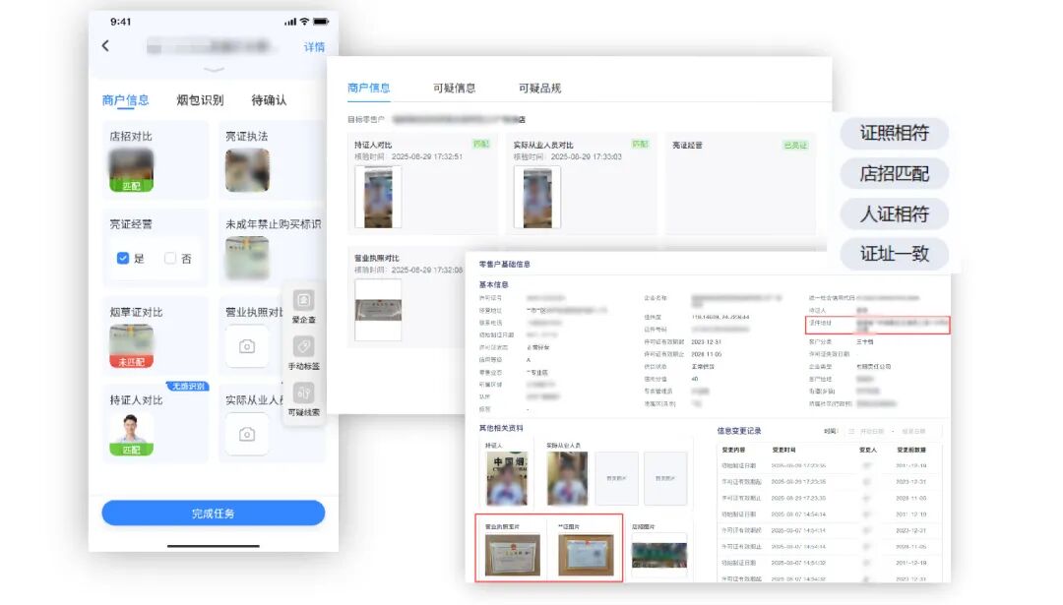Open the 店招对比 matched photo thumbnail
Image resolution: width=1063 pixels, height=605 pixels.
point(132,170)
